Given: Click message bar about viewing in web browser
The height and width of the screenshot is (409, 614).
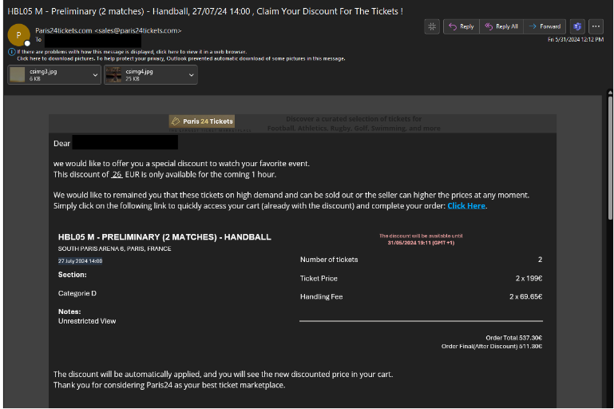Looking at the screenshot, I should 132,52.
